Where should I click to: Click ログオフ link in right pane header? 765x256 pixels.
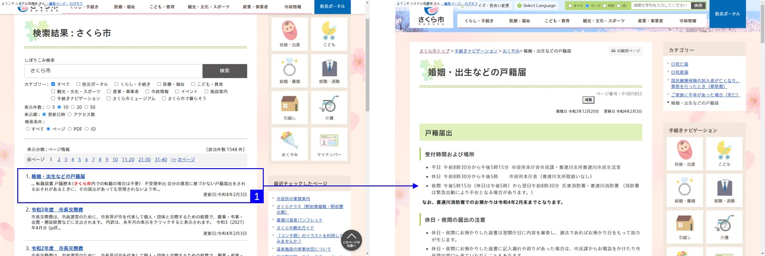pos(471,4)
